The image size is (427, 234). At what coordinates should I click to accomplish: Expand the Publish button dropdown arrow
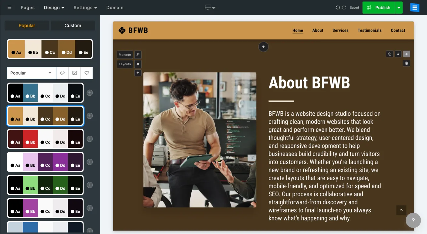(399, 7)
